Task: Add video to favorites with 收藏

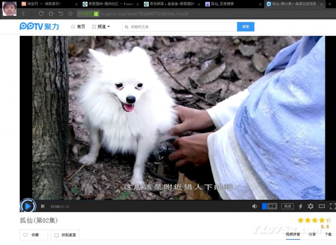Action: point(34,235)
